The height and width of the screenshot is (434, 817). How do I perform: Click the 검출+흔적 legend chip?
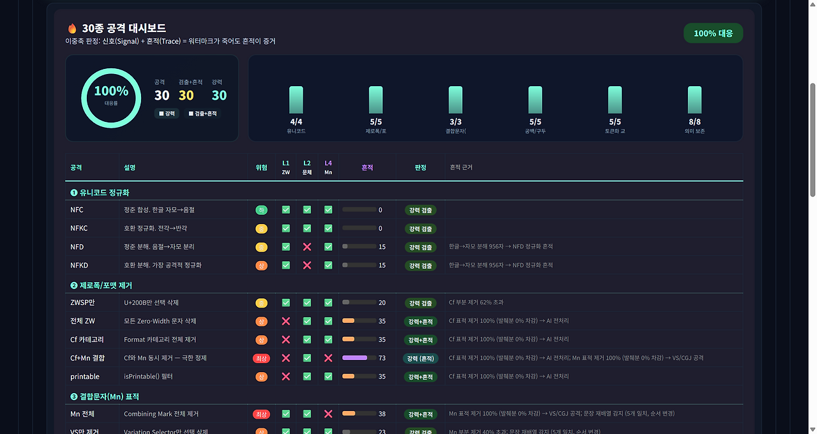[x=202, y=114]
